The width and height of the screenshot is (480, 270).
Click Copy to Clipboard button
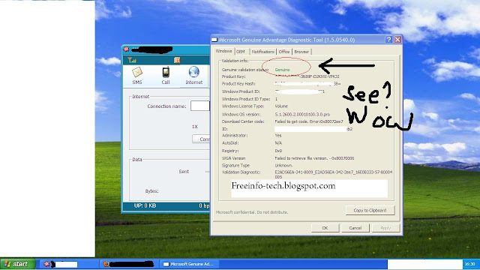[370, 210]
